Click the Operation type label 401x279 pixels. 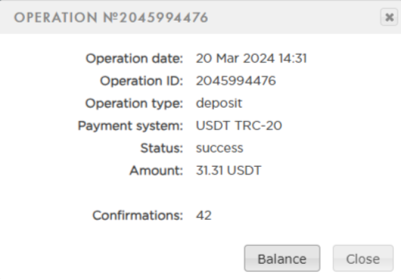134,103
